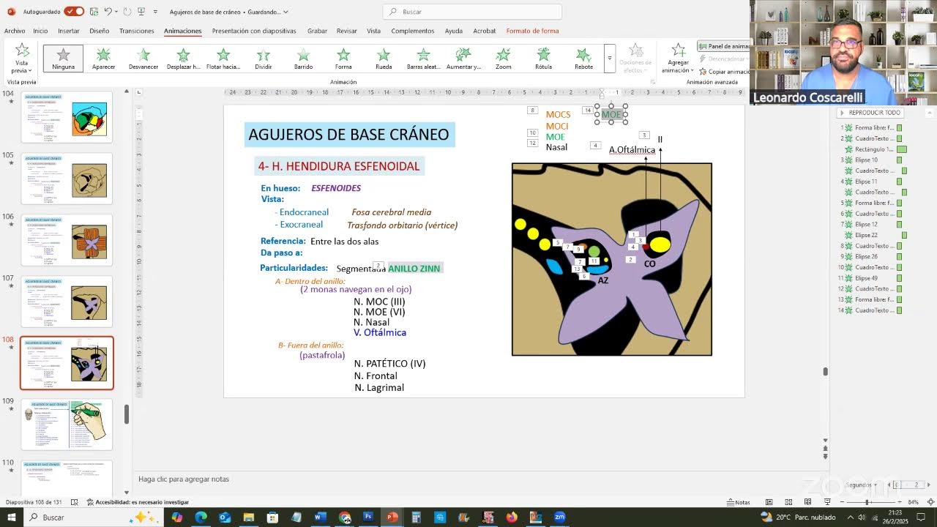Select the Elipse 49 animation entry

[870, 278]
